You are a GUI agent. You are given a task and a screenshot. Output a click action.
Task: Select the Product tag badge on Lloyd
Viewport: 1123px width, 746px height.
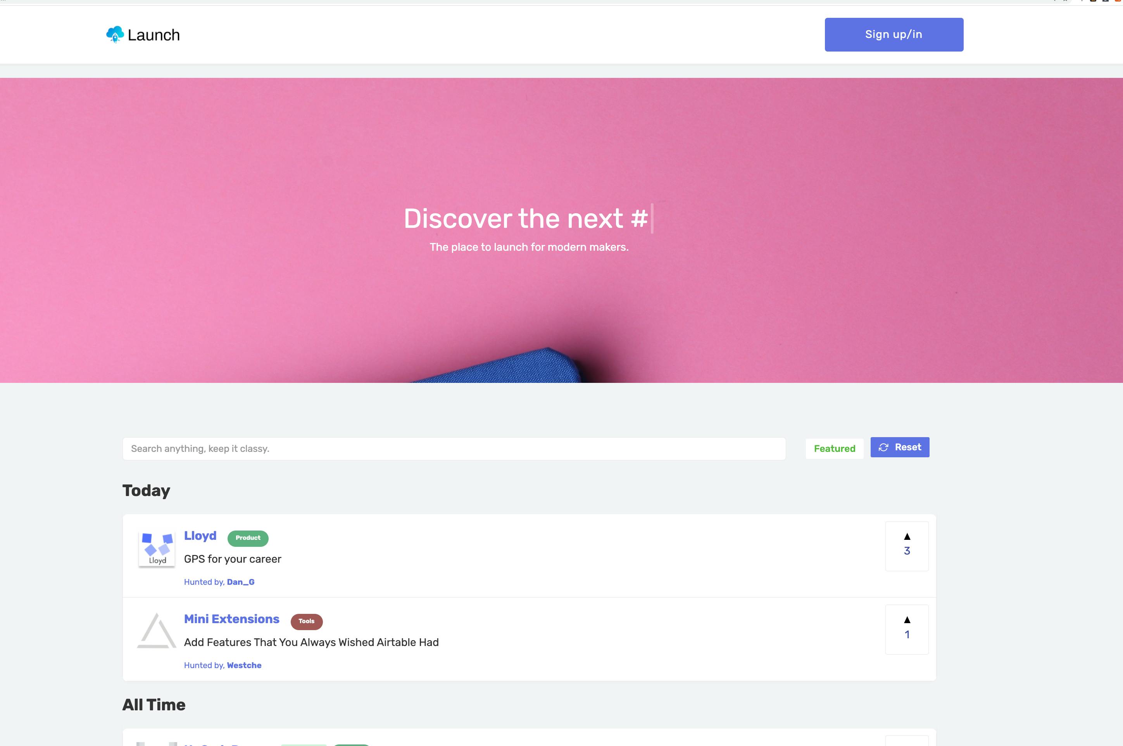tap(248, 538)
